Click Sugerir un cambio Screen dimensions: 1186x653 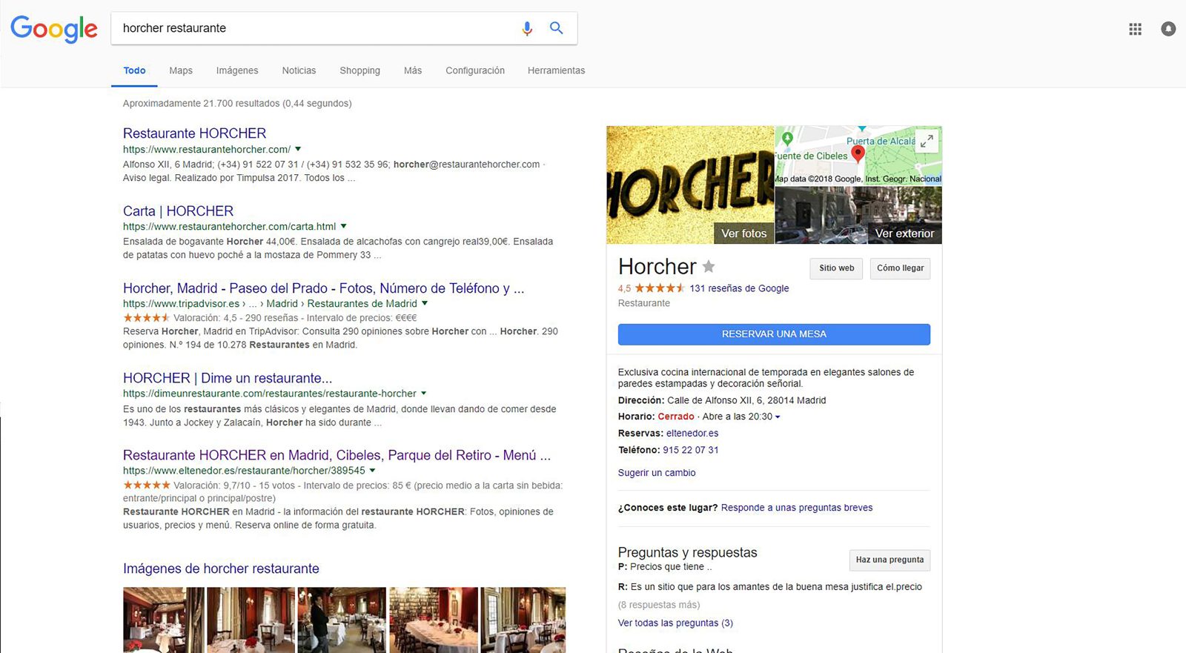coord(657,473)
